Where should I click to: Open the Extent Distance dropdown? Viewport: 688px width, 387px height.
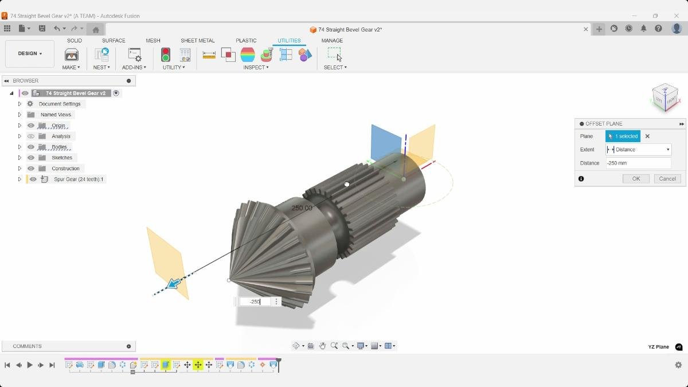[x=639, y=150]
